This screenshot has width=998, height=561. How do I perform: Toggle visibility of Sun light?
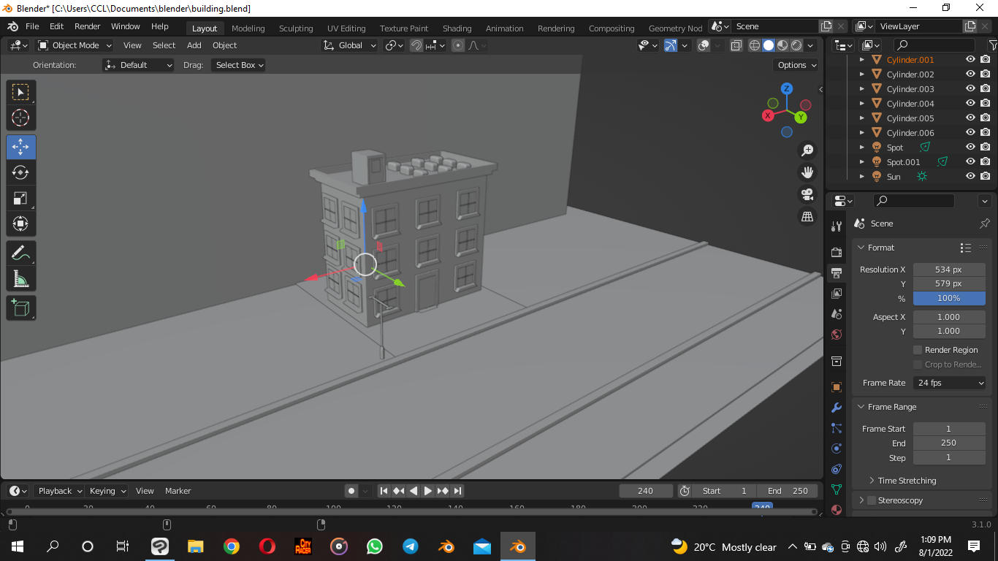tap(970, 177)
